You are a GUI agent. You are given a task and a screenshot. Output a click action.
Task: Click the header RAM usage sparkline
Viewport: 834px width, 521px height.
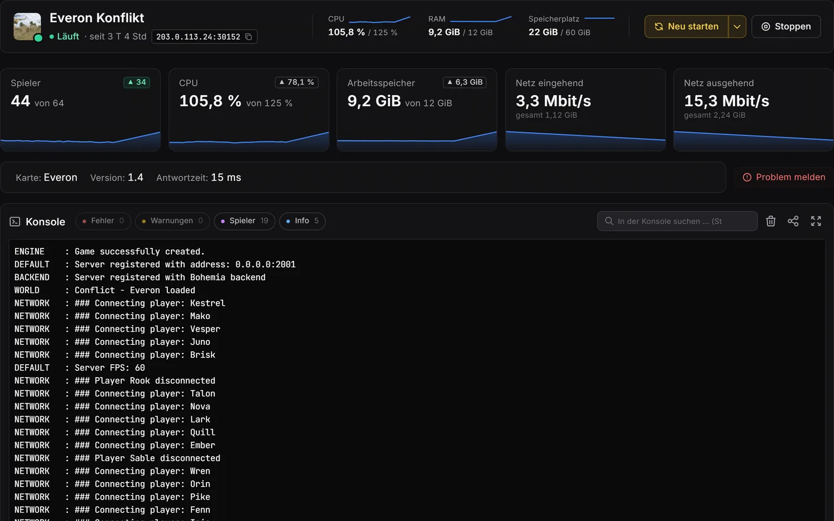click(481, 19)
